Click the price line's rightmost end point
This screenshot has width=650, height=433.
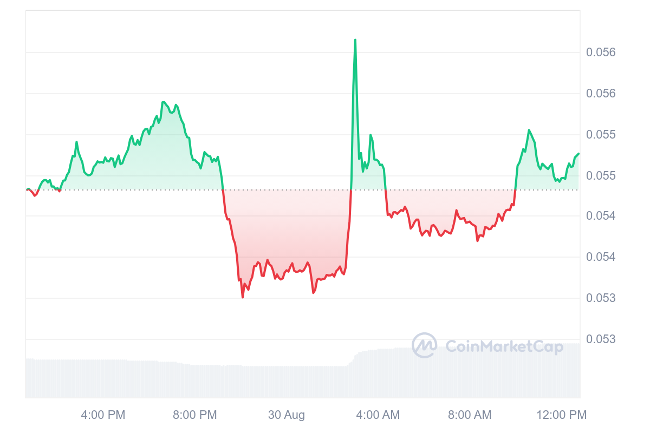578,154
